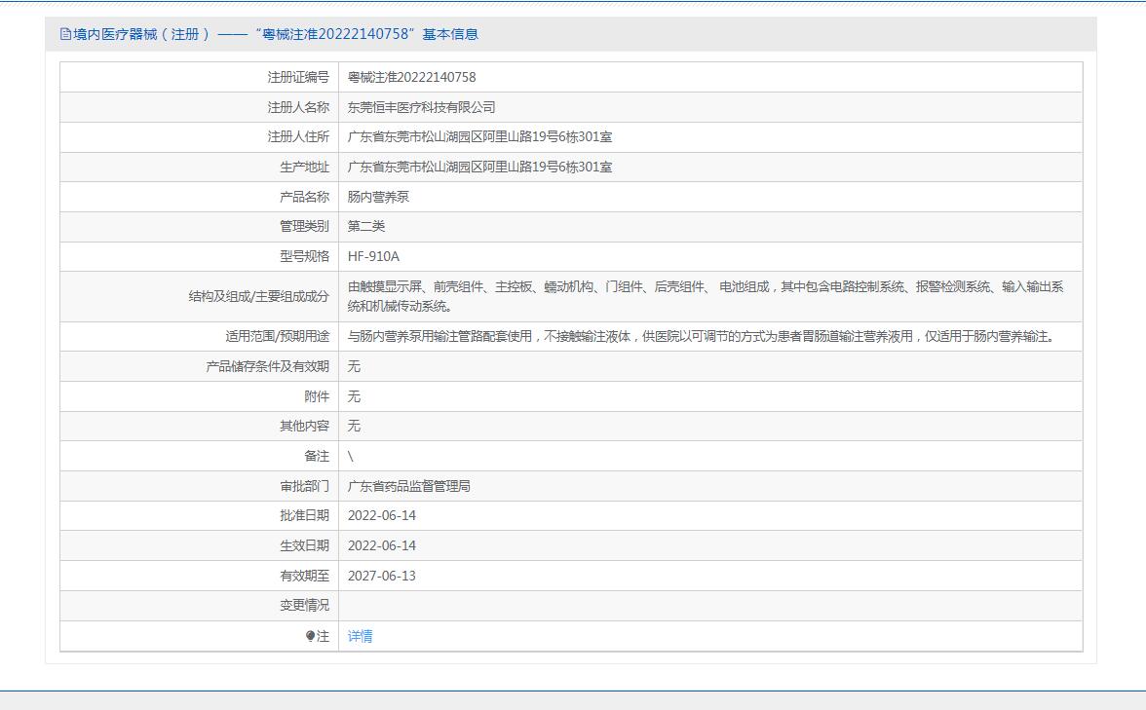Click the lightbulb icon beside 注

point(311,636)
